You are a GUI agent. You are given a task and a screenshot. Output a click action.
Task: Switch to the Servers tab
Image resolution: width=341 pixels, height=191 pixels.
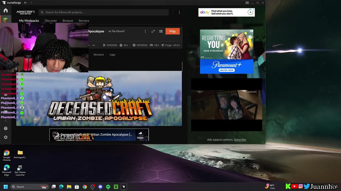pyautogui.click(x=84, y=21)
